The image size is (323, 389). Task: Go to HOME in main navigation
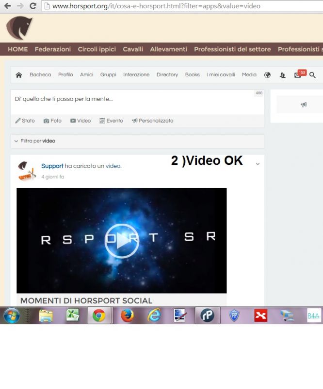coord(18,49)
